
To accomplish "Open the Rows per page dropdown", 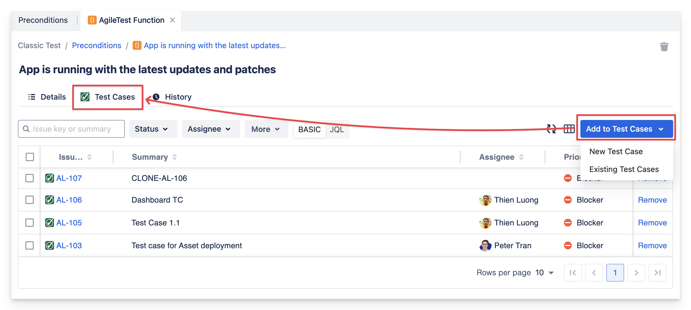I will [x=545, y=273].
